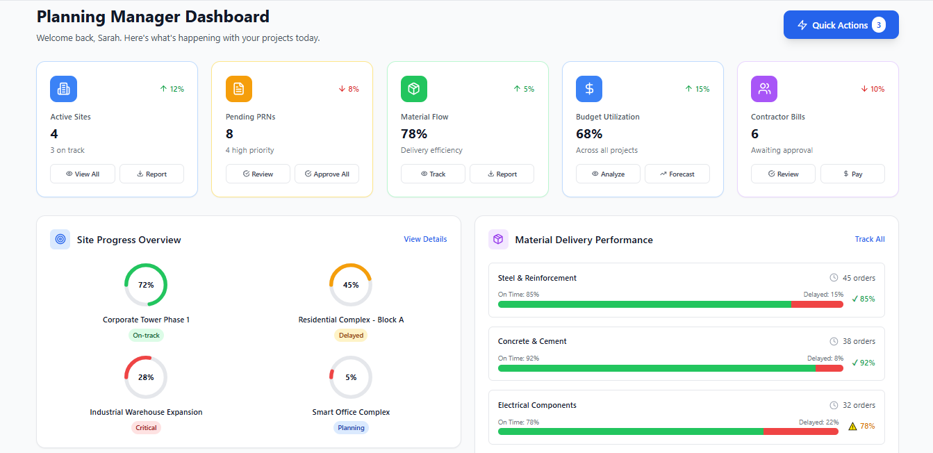Image resolution: width=933 pixels, height=453 pixels.
Task: Click the warning icon beside Electrical's 78%
Action: click(852, 426)
